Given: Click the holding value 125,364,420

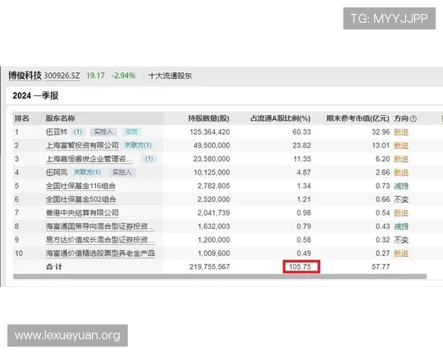Looking at the screenshot, I should [210, 132].
